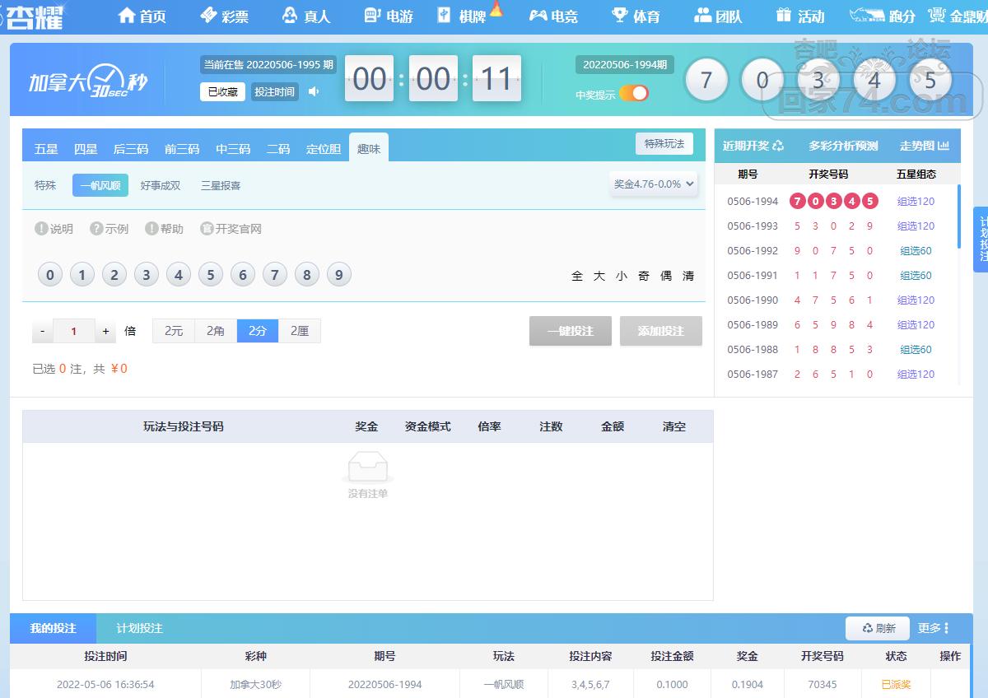Open 电竞 esports menu

click(553, 16)
